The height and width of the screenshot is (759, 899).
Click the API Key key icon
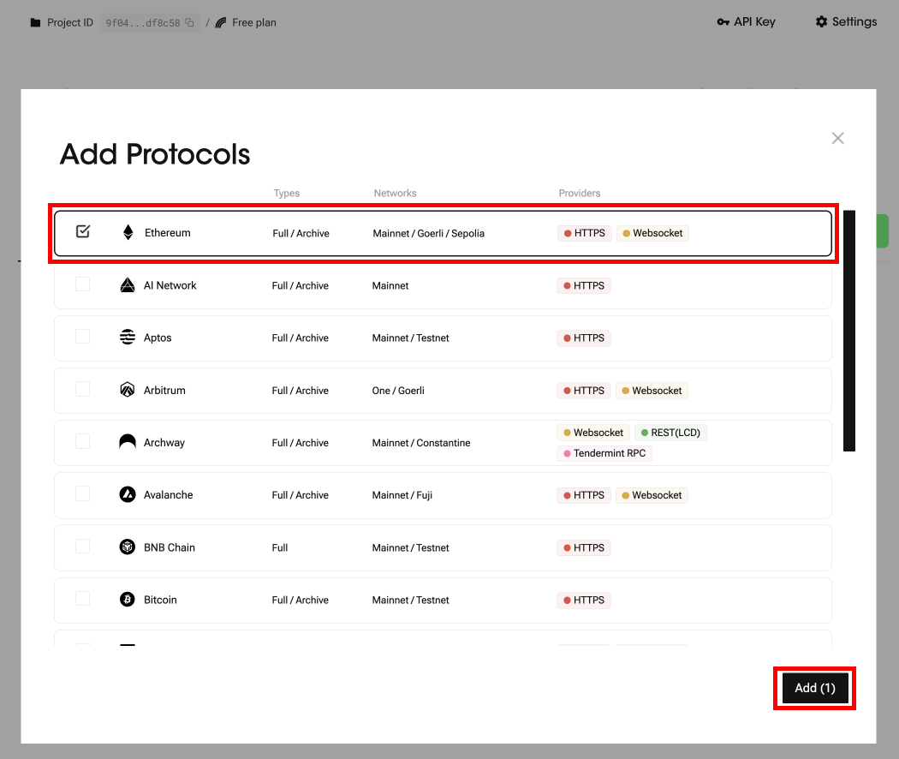click(x=723, y=21)
